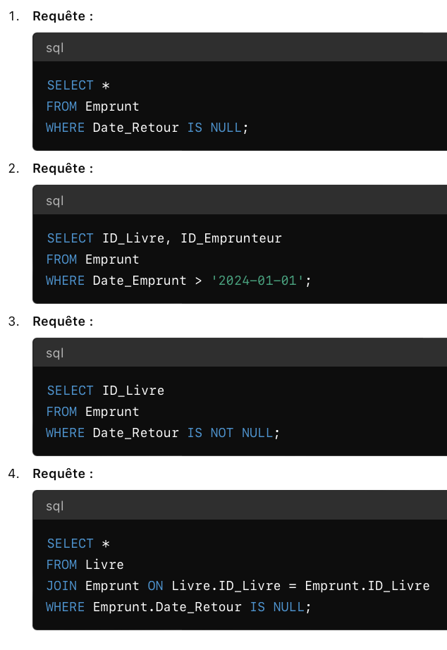Click the greater-than operator in query 2
The image size is (447, 650).
coord(199,281)
